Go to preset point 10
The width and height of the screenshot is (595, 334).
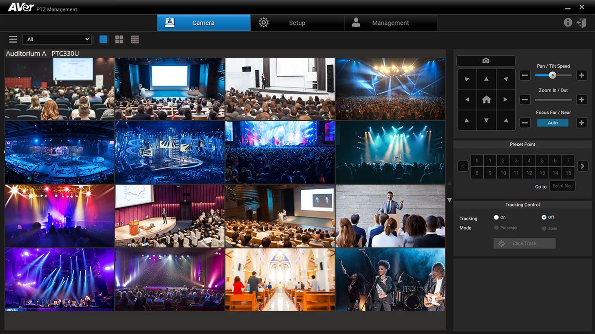[503, 173]
